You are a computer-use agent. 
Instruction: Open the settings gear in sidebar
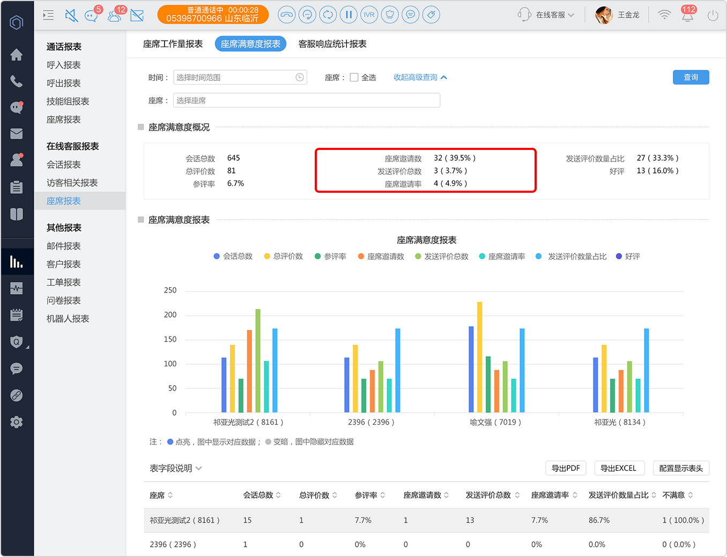coord(17,422)
